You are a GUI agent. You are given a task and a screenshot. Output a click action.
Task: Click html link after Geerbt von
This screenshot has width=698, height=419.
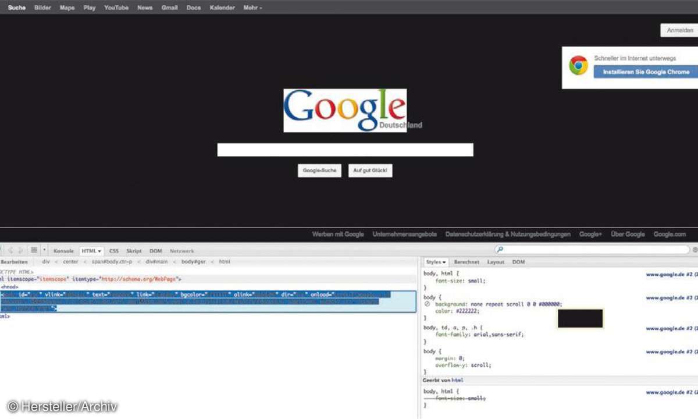[x=457, y=380]
